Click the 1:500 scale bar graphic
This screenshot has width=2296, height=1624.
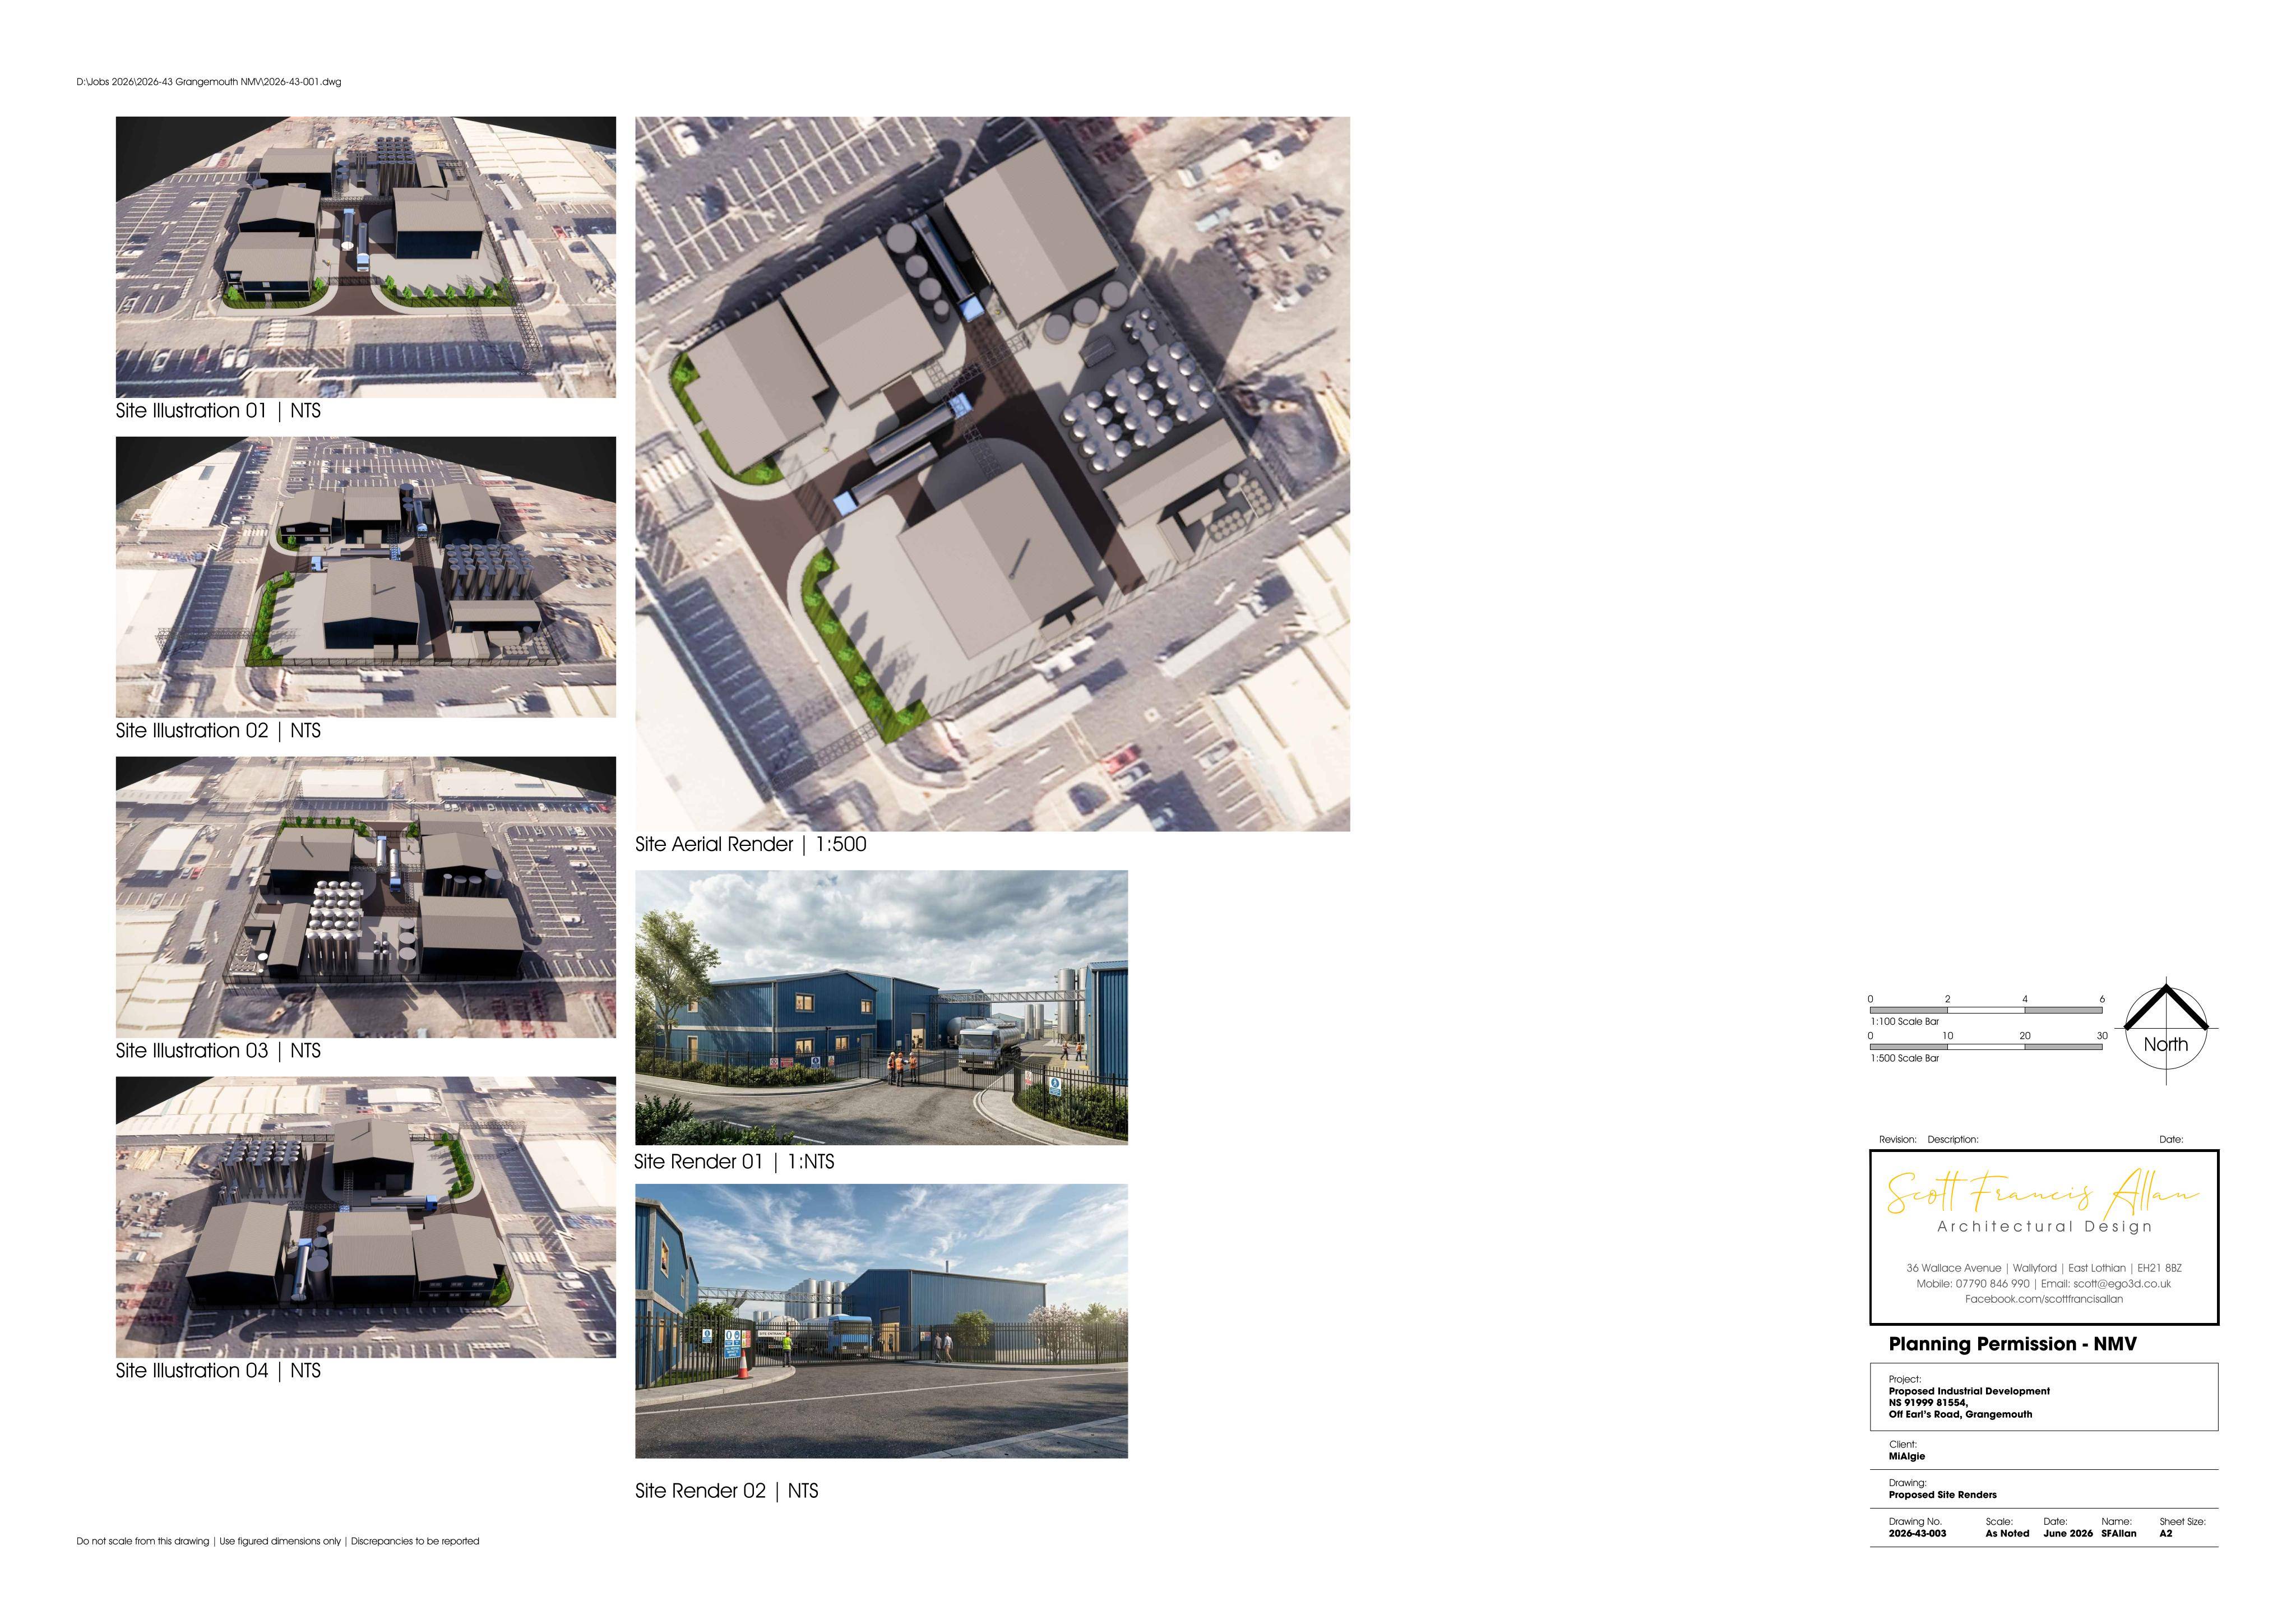1986,1047
